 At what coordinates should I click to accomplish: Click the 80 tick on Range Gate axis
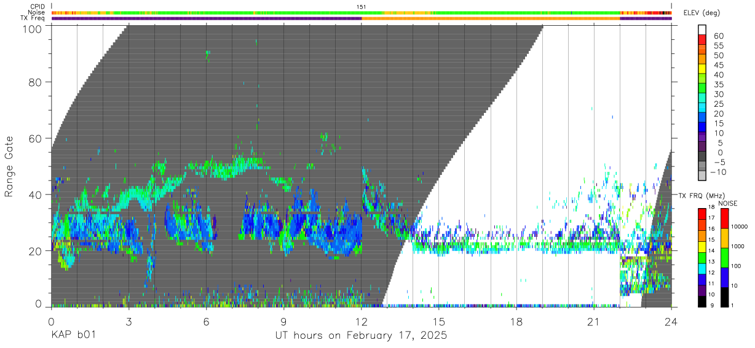point(35,82)
